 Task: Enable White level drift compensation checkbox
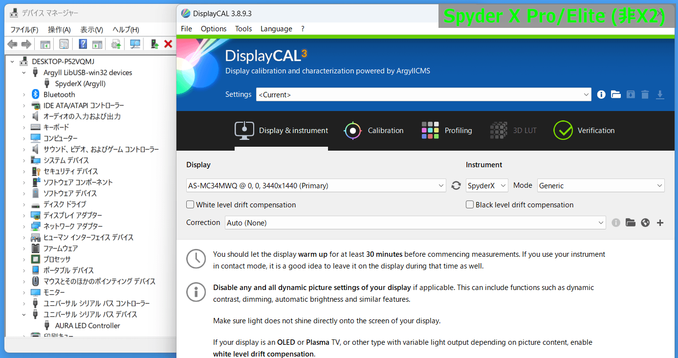click(x=190, y=204)
